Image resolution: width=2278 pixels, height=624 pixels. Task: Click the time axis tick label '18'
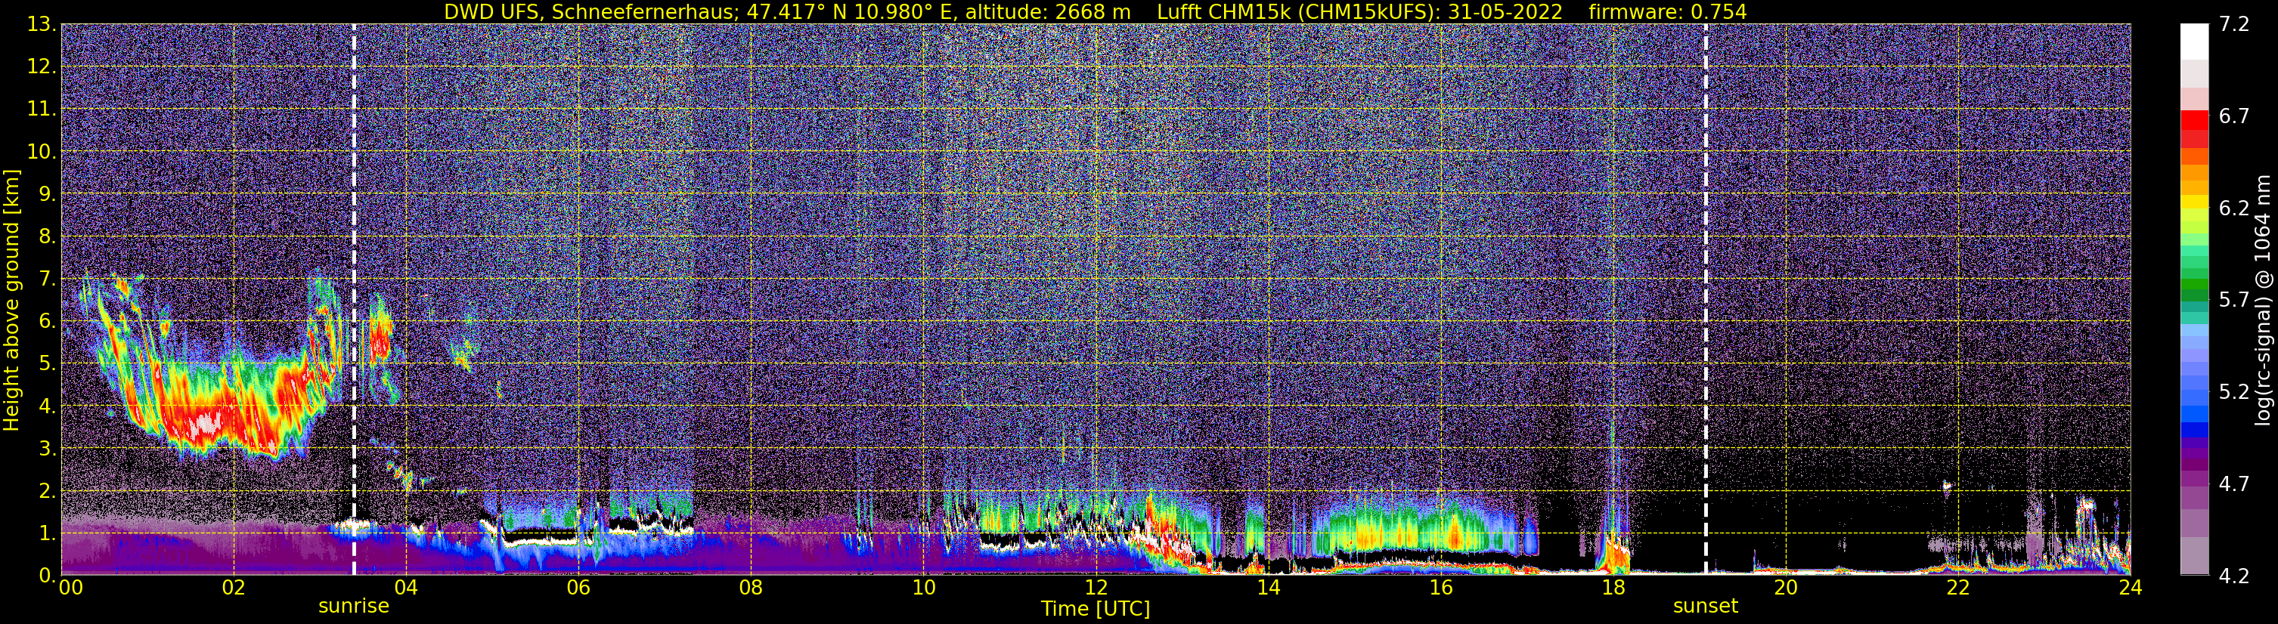click(1613, 588)
